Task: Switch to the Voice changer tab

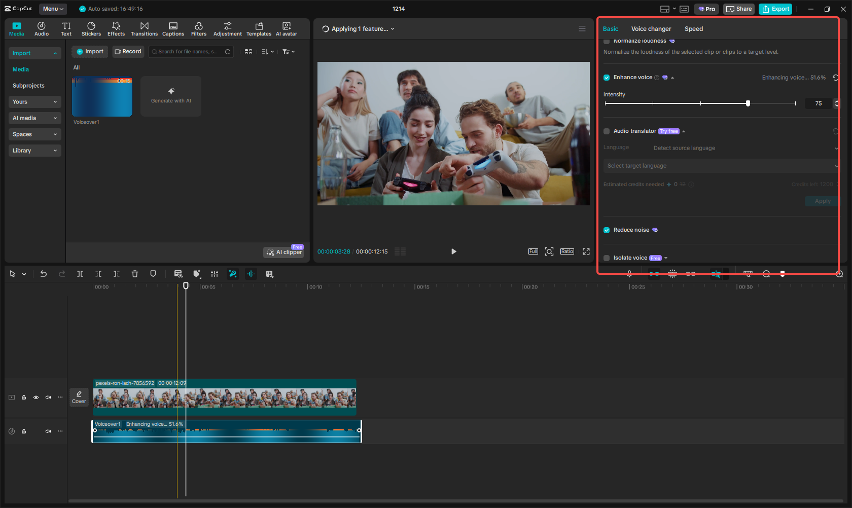Action: tap(651, 29)
